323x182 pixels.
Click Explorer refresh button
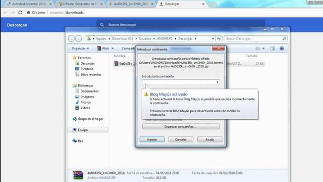pos(219,38)
